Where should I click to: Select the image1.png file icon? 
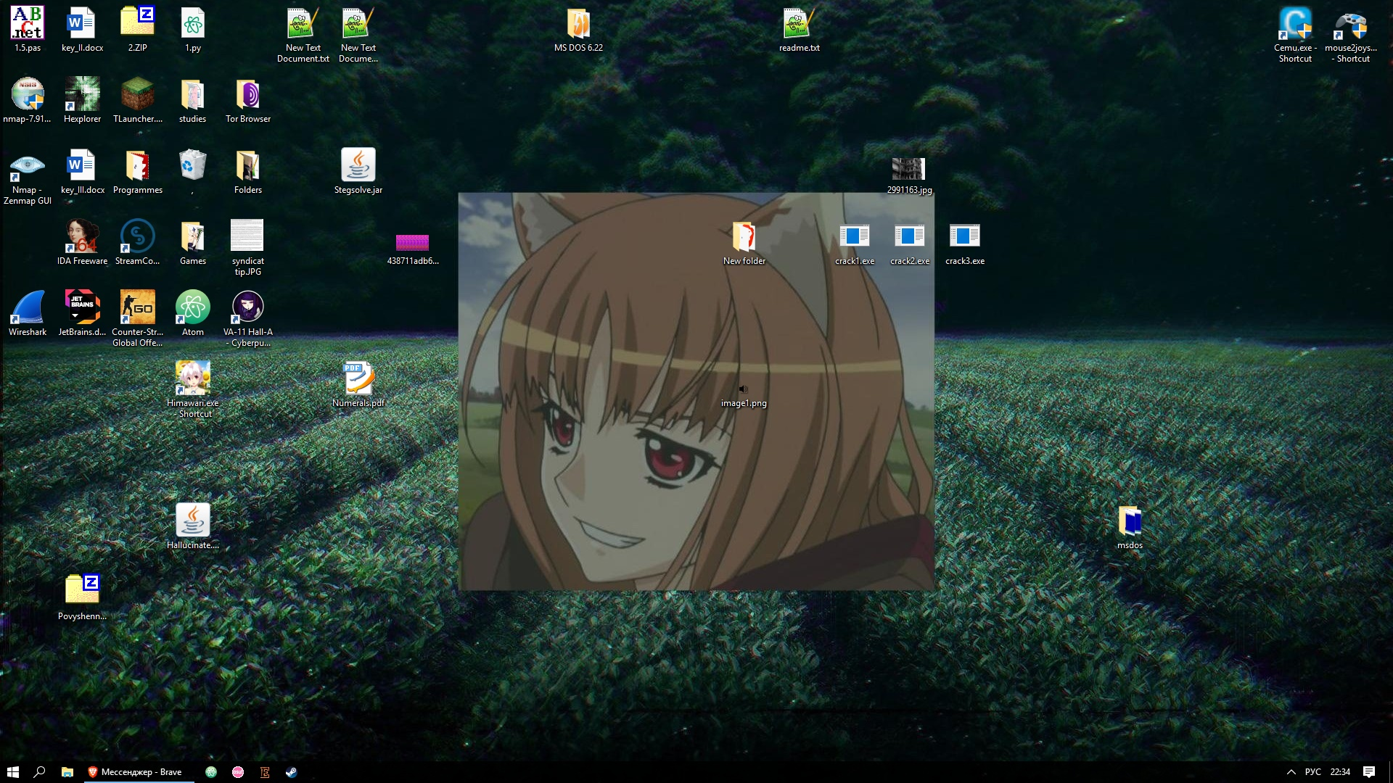pos(743,389)
